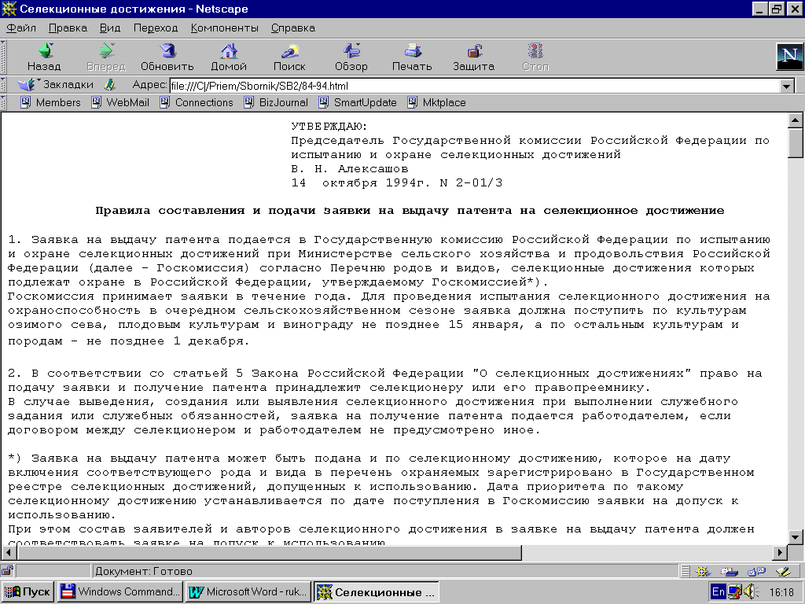The width and height of the screenshot is (805, 604).
Task: Click the Members bookmark page icon
Action: pyautogui.click(x=25, y=102)
